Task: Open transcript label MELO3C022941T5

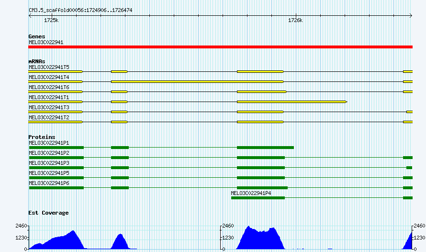Action: click(x=49, y=67)
